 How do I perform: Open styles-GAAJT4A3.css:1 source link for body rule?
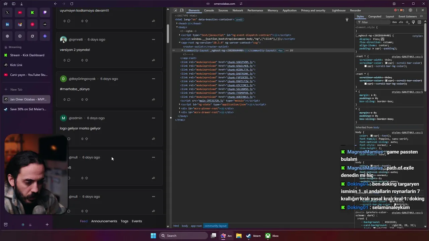click(x=407, y=133)
